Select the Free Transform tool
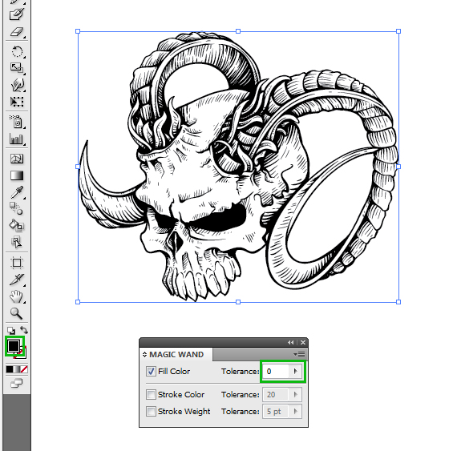Image resolution: width=457 pixels, height=451 pixels. [x=17, y=102]
